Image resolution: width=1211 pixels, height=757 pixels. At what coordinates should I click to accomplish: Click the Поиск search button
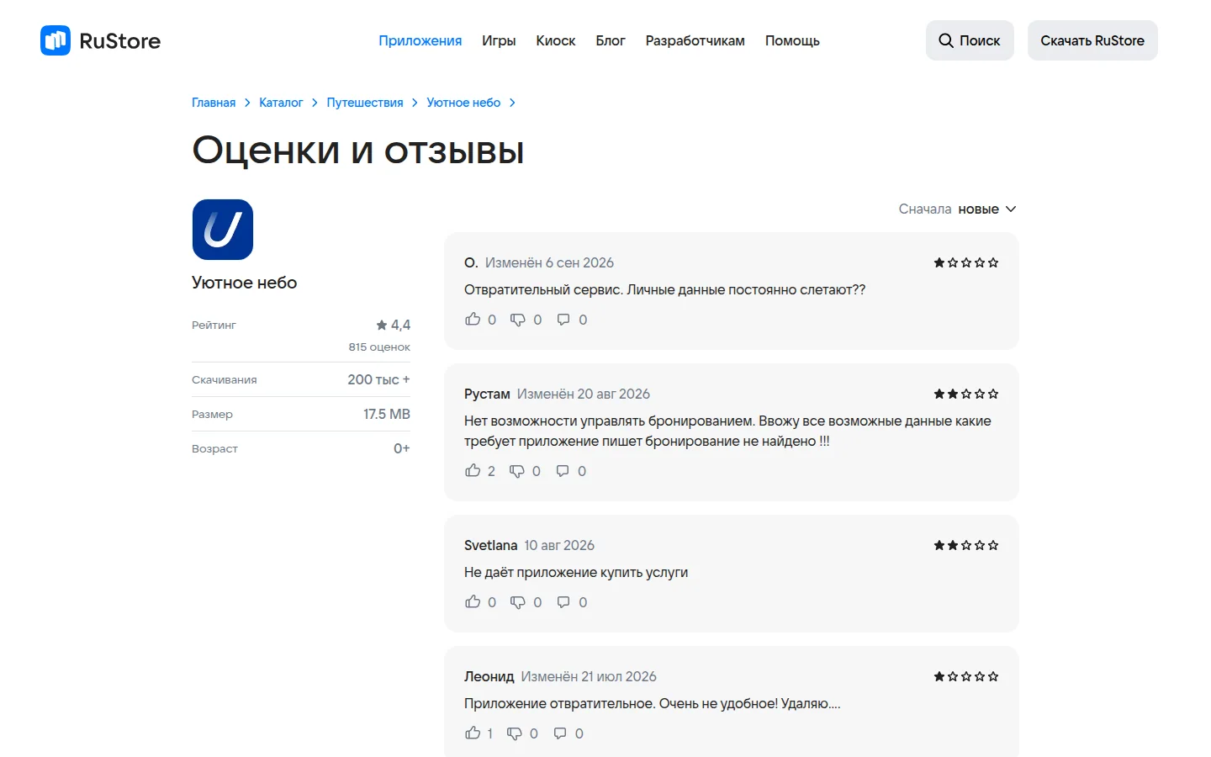(970, 40)
